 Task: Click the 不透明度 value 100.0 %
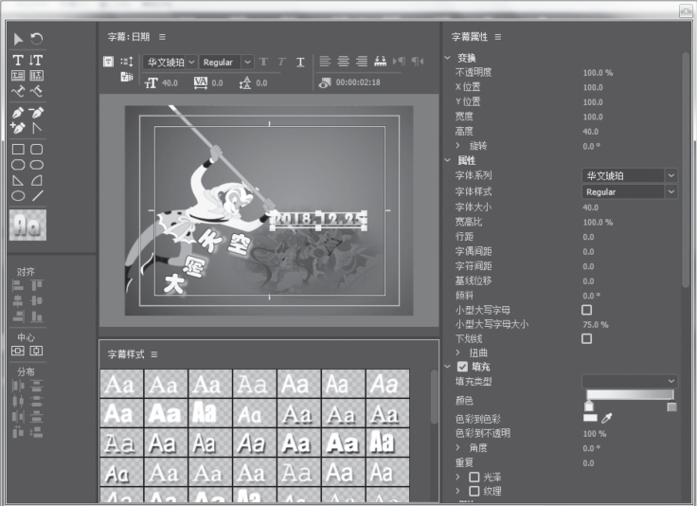coord(598,72)
